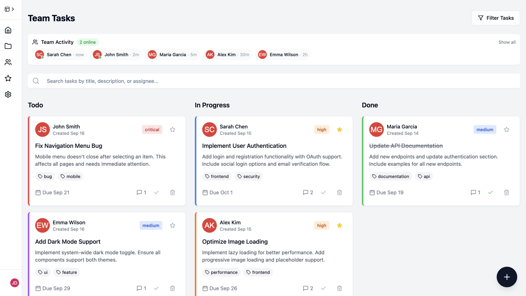Click the search magnifier icon
The height and width of the screenshot is (296, 526).
[36, 81]
